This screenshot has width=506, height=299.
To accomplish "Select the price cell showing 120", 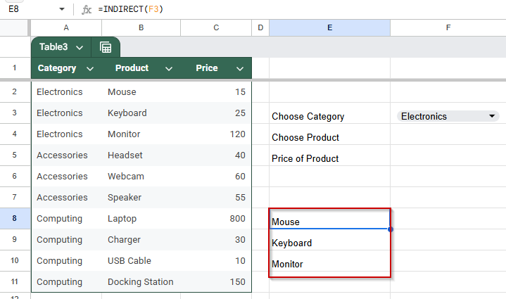I will click(x=216, y=134).
